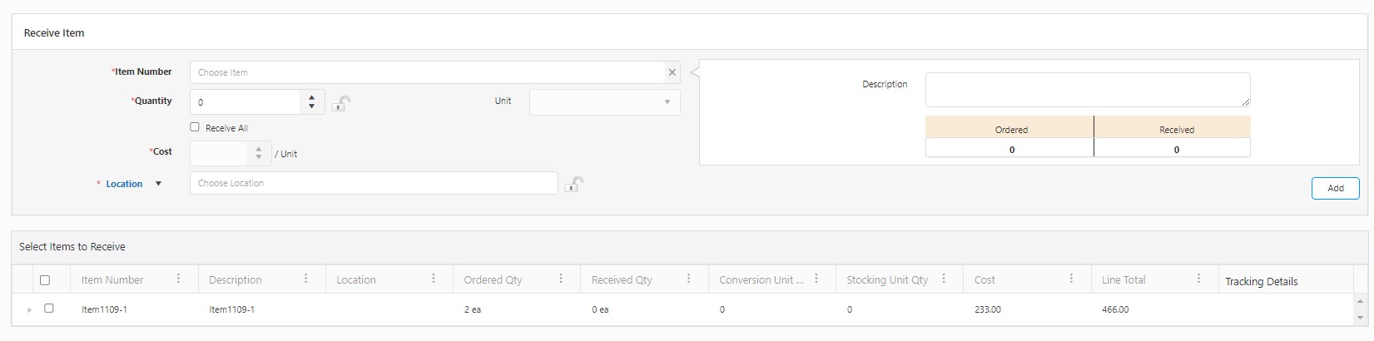
Task: Open Description column options menu
Action: point(305,279)
